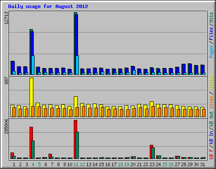Click day 25 on the x-axis
This screenshot has width=216, height=169.
[165, 164]
